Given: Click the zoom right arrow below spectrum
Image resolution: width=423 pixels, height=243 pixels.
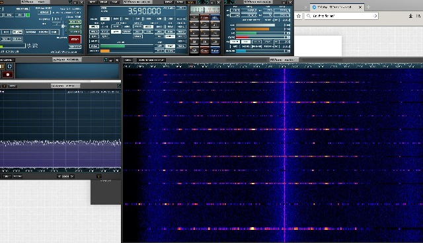Looking at the screenshot, I should coord(72,176).
